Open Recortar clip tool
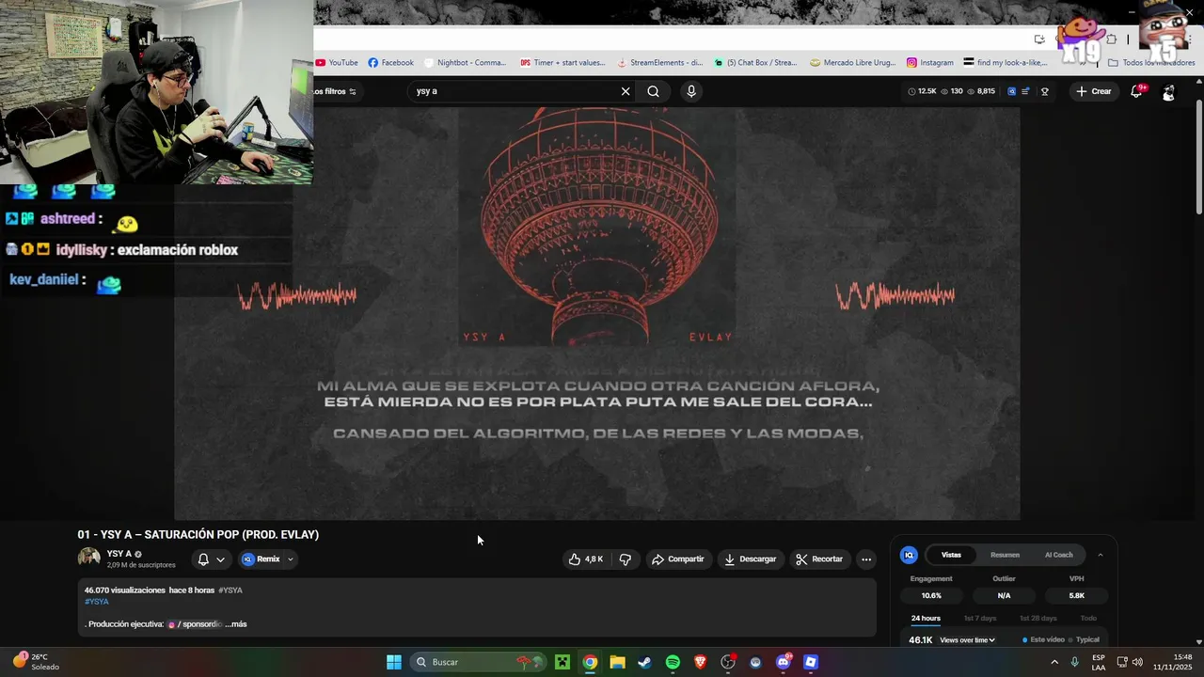 [x=819, y=559]
